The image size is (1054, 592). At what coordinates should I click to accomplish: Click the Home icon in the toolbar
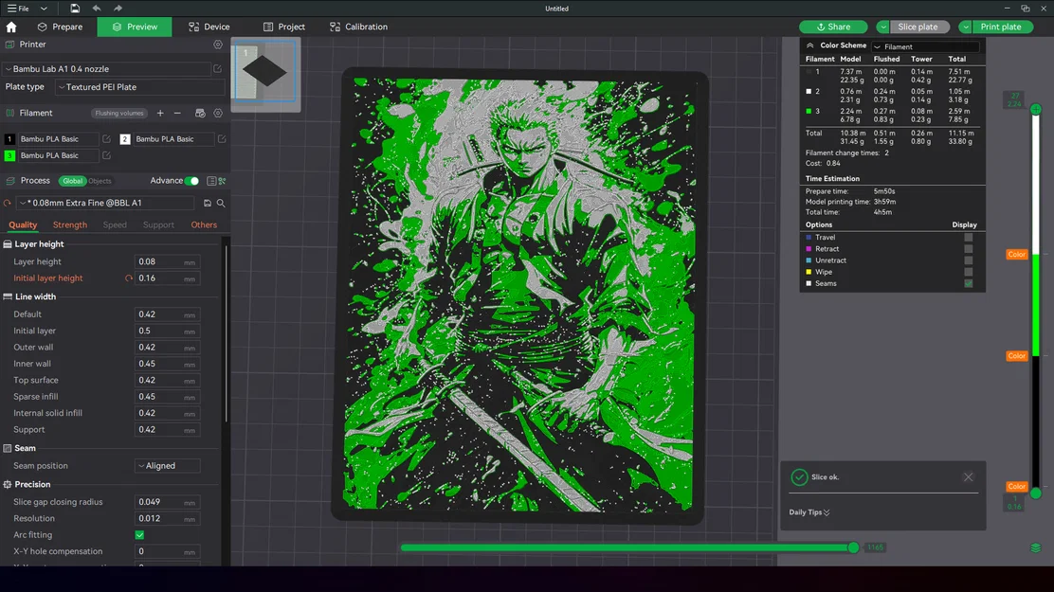[x=10, y=27]
